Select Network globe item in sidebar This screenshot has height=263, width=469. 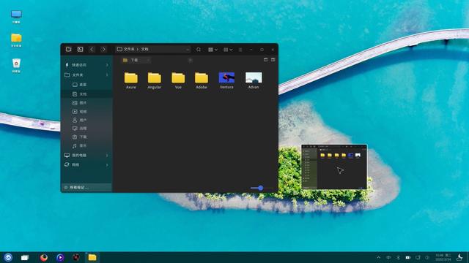click(x=86, y=164)
